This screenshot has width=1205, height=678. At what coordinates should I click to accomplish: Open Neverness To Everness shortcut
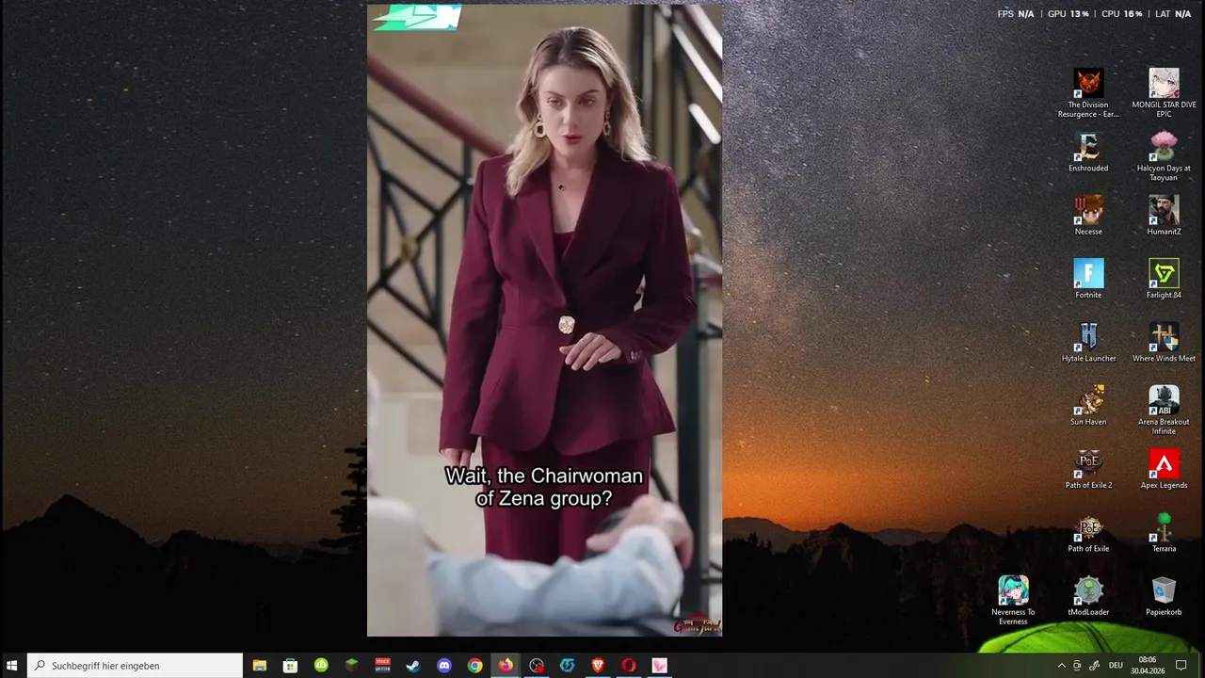1013,600
